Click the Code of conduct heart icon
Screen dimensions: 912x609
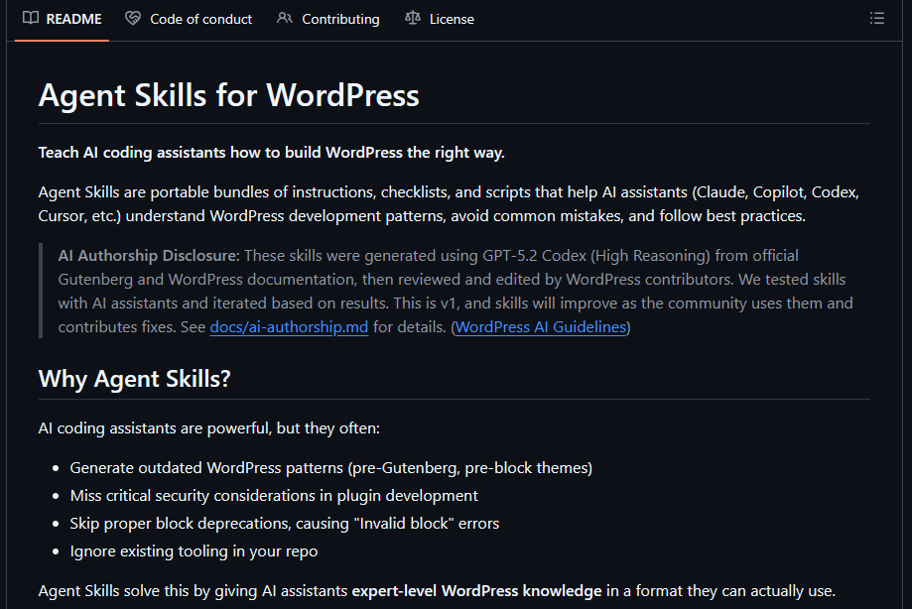click(133, 18)
